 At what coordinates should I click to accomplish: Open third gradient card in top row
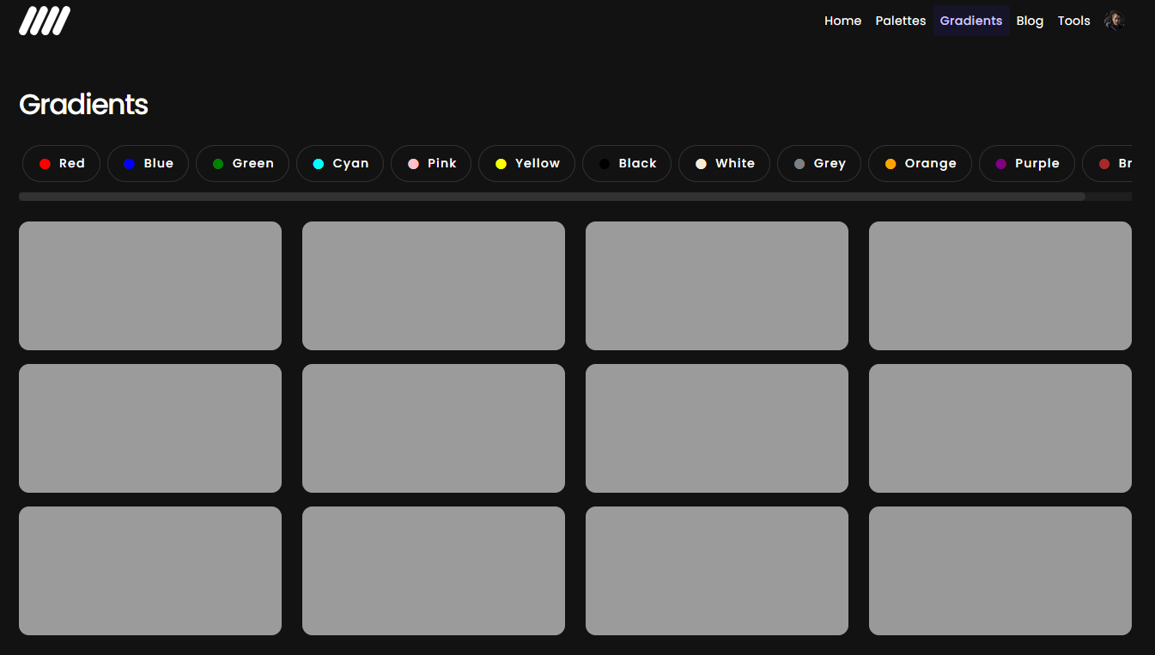click(717, 286)
